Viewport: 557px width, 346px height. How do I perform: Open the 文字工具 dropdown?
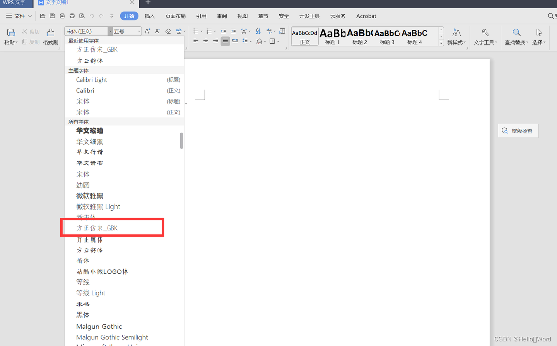(485, 37)
